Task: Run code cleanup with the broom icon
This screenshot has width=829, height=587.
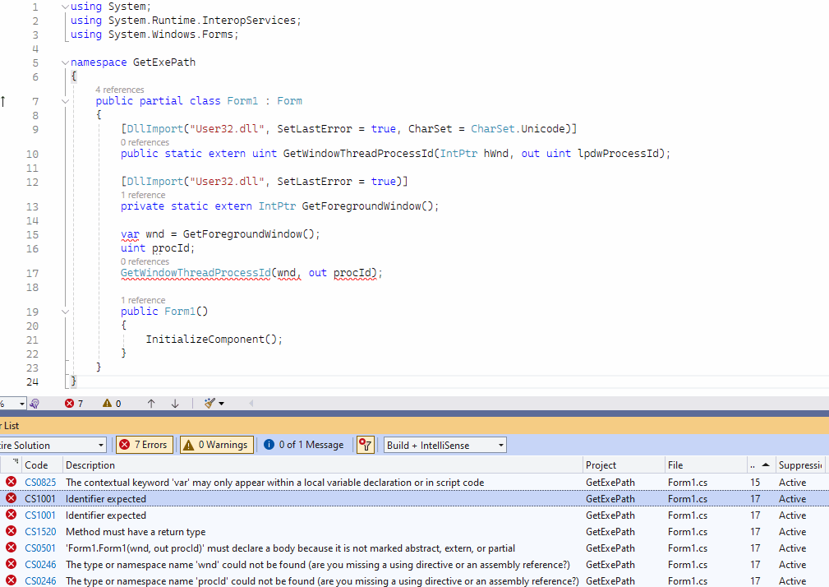Action: (x=210, y=404)
